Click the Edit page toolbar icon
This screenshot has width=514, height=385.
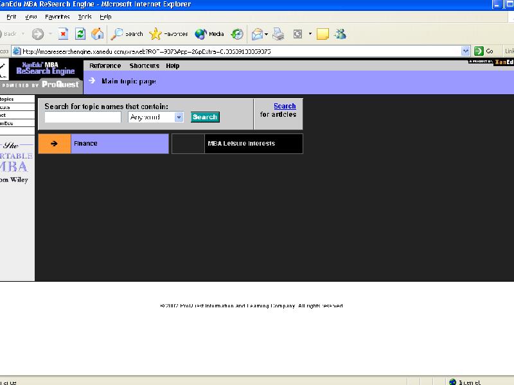(297, 34)
